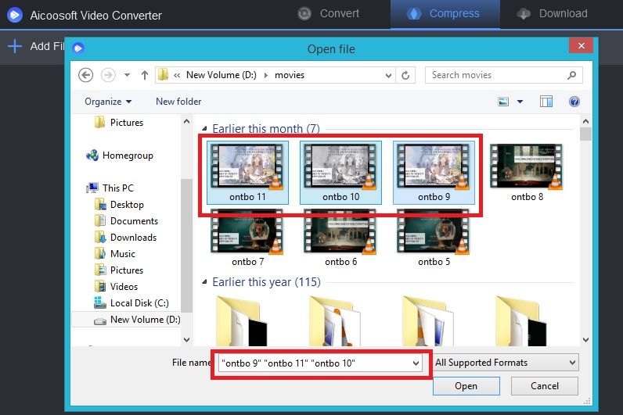Click the New folder button
The width and height of the screenshot is (623, 415).
(178, 102)
